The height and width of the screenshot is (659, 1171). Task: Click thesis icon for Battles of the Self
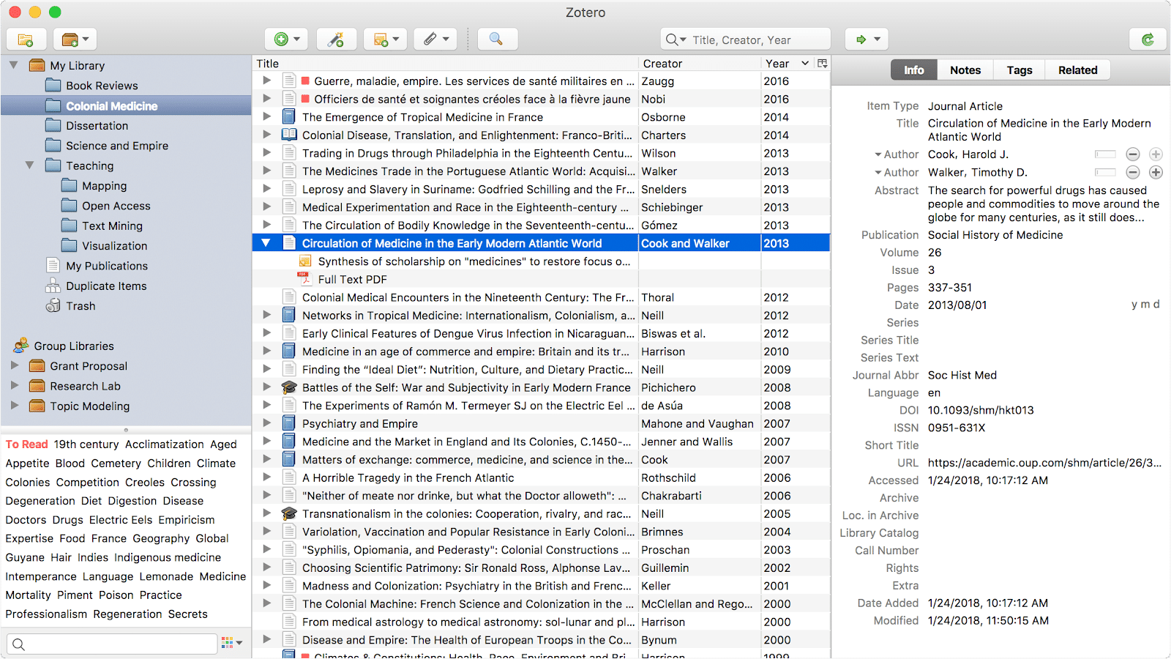click(x=289, y=387)
